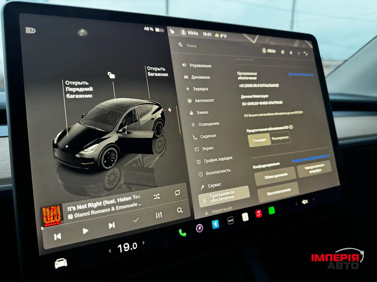Tap the Bluetooth icon in the launcher
This screenshot has height=282, width=377.
point(215,225)
